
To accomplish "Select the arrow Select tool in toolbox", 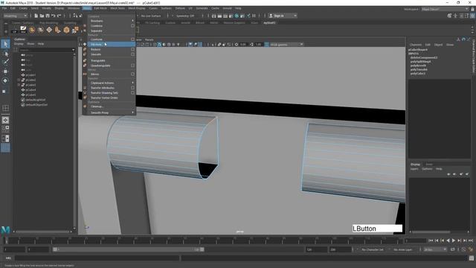I will click(5, 44).
